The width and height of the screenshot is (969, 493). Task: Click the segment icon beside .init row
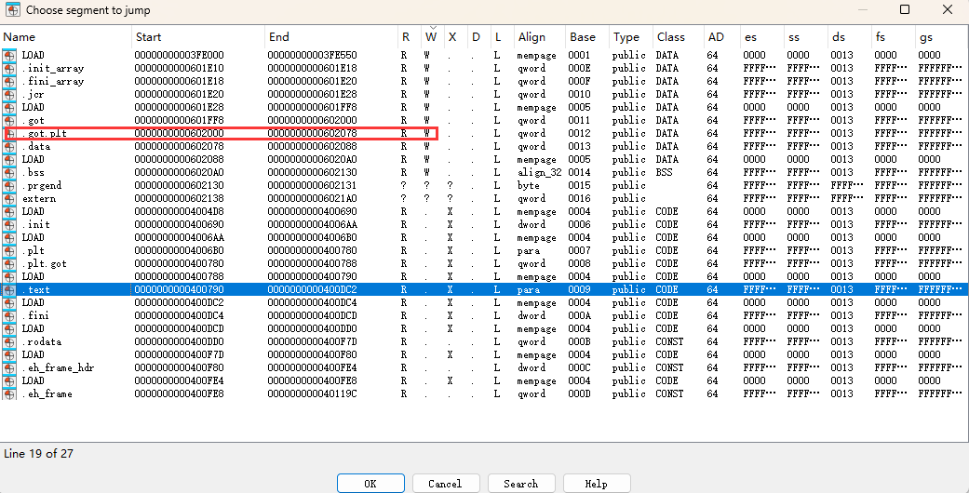coord(9,224)
